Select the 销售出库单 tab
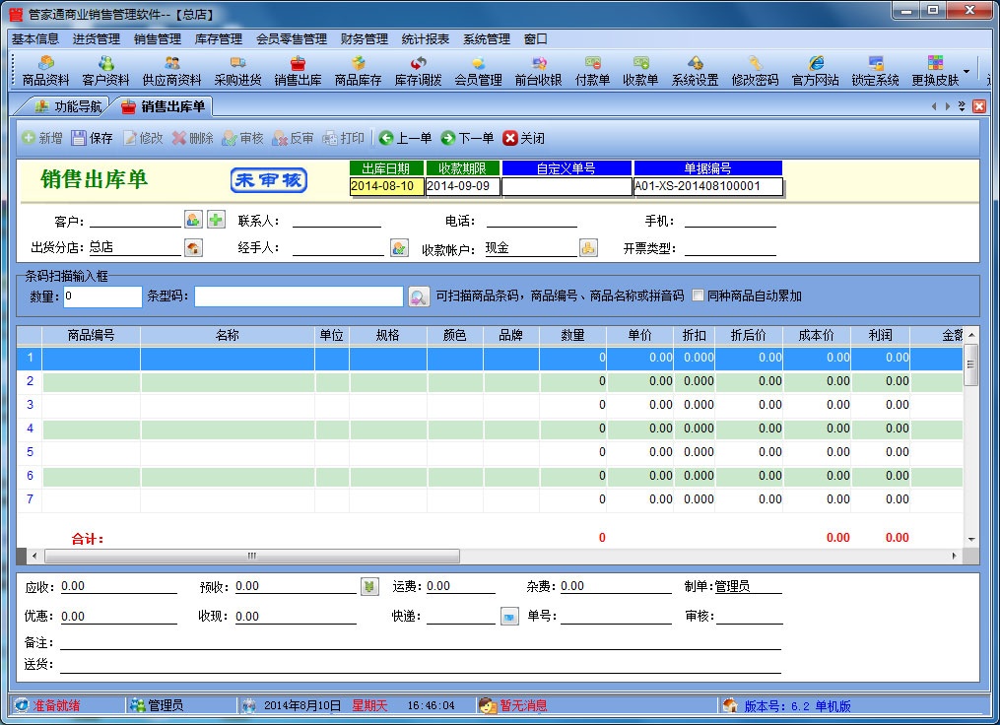1000x725 pixels. click(164, 106)
